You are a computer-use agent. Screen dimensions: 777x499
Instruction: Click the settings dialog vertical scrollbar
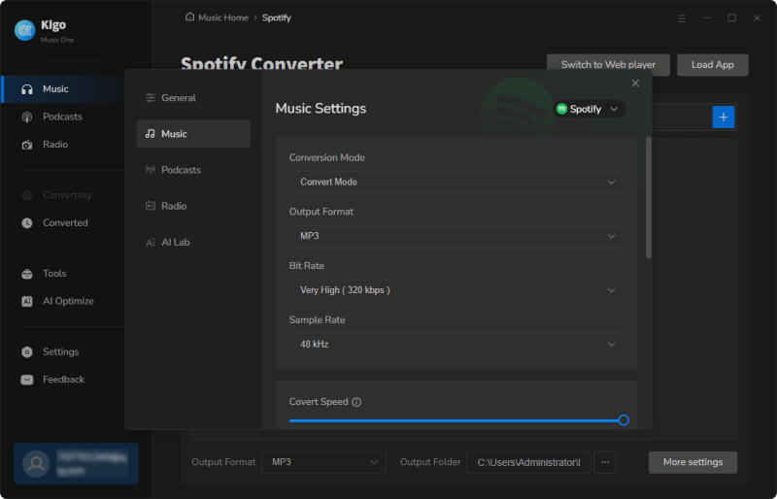(648, 198)
